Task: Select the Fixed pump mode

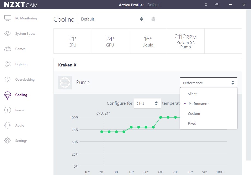Action: point(209,123)
